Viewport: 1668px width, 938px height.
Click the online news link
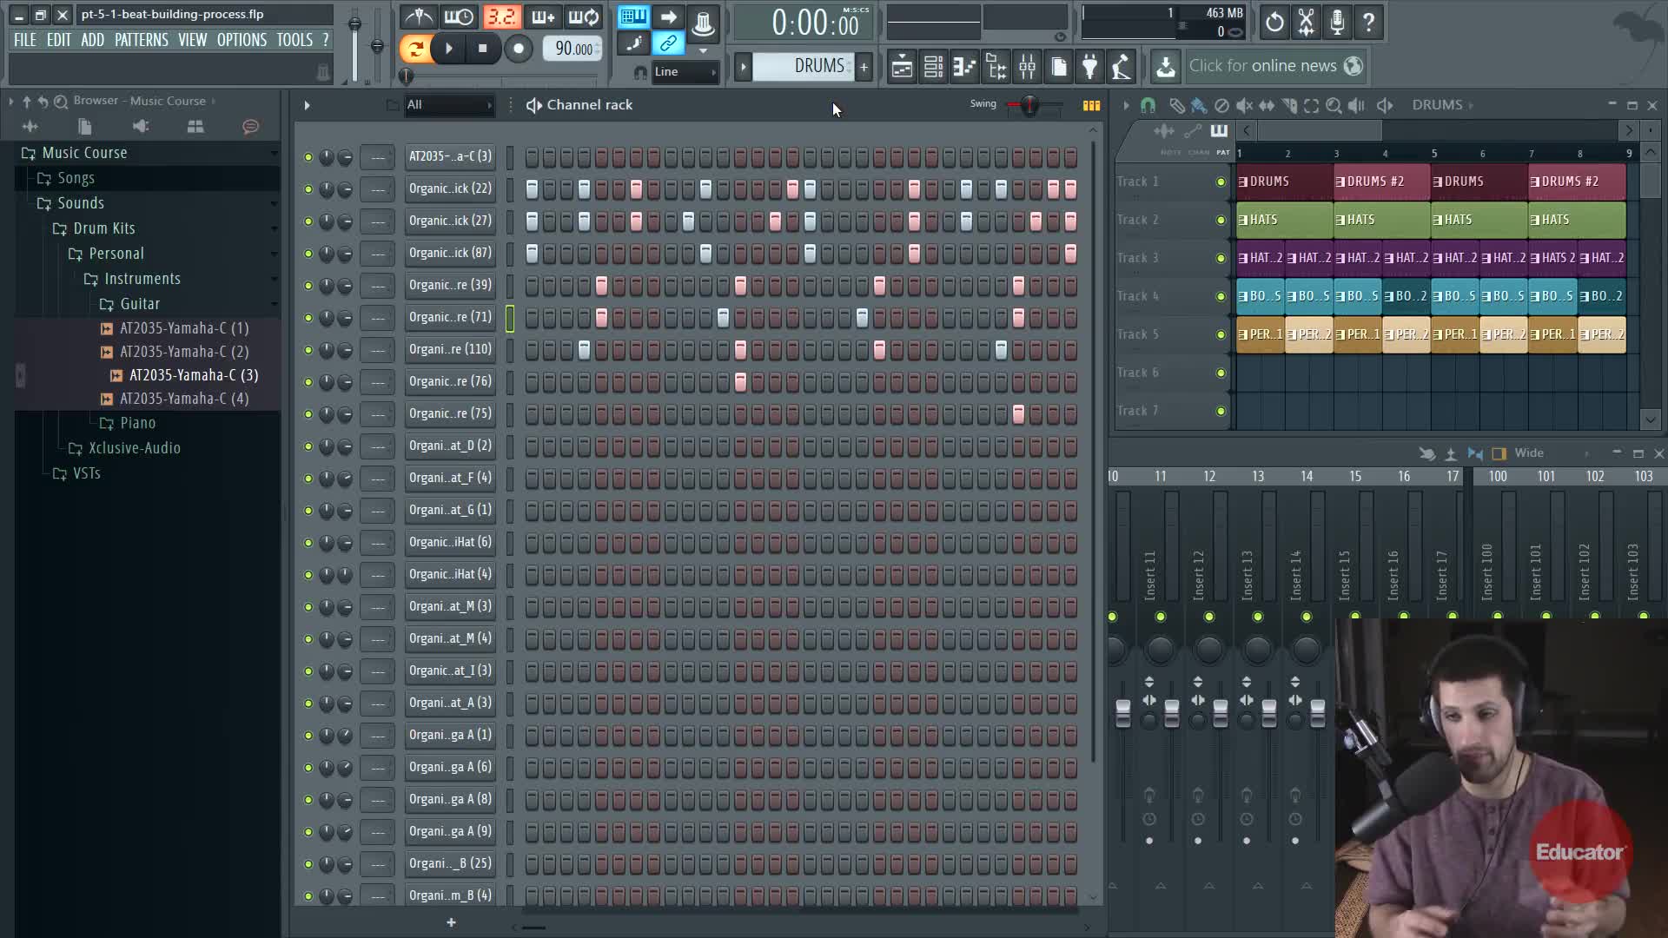click(1262, 66)
